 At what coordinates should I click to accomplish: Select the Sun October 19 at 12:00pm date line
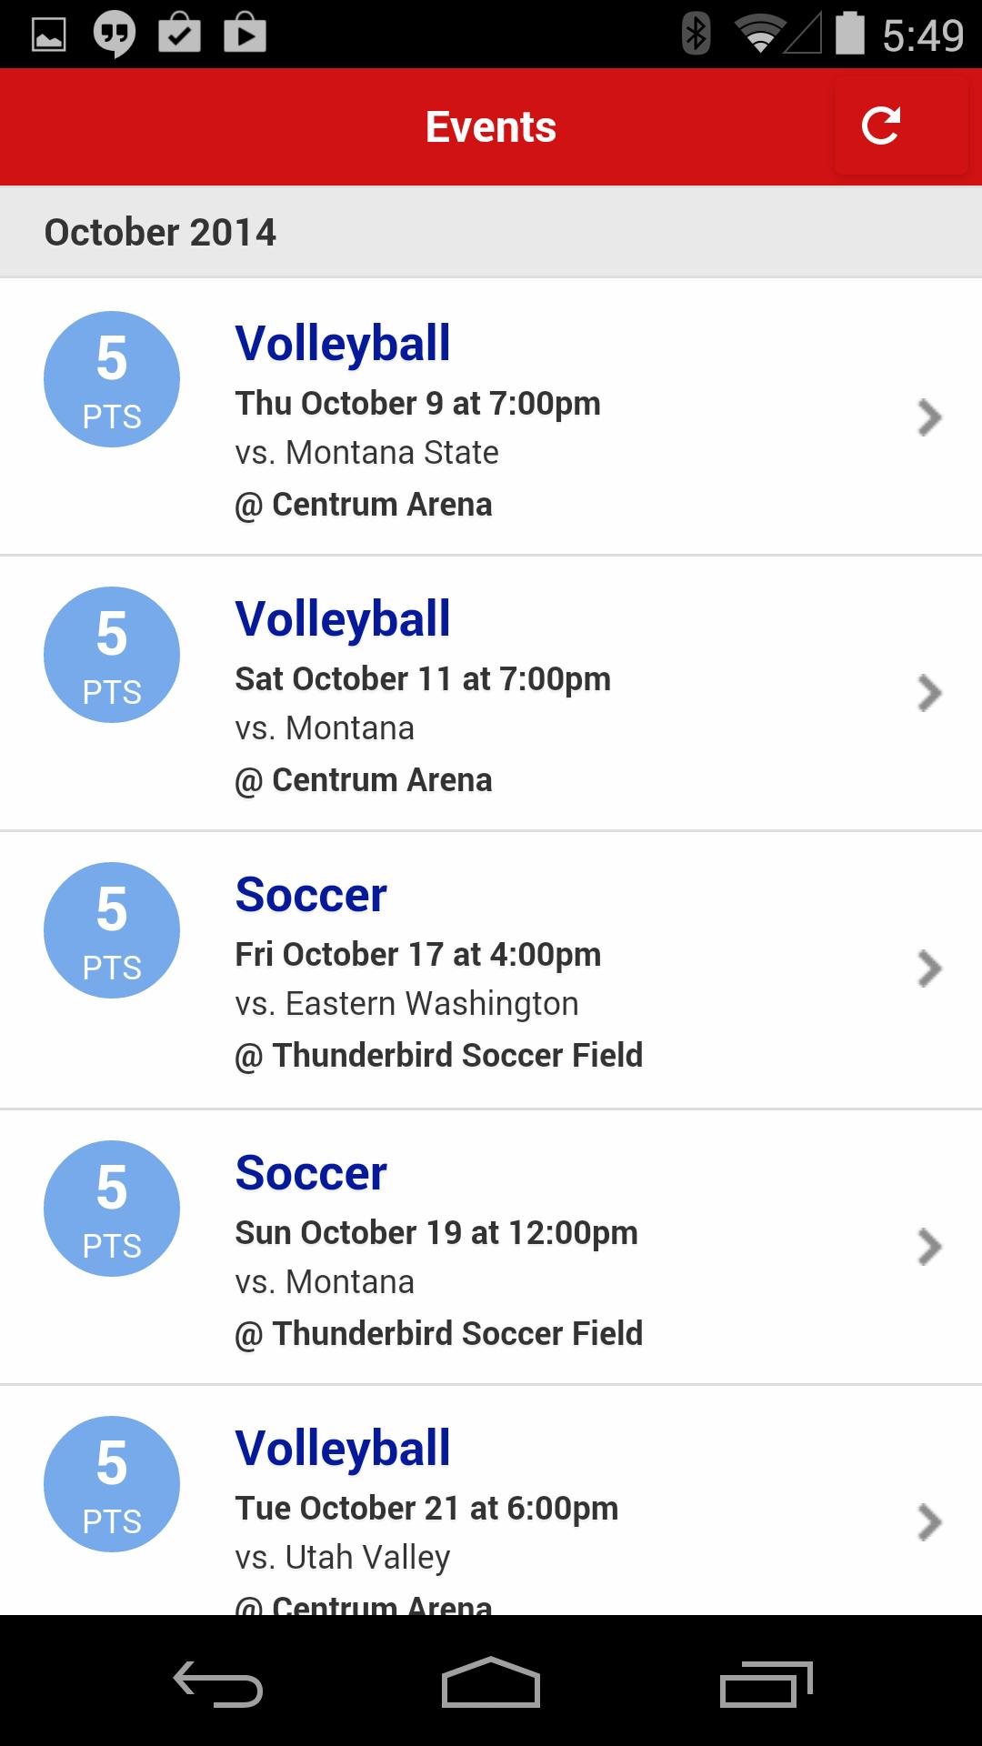(436, 1233)
